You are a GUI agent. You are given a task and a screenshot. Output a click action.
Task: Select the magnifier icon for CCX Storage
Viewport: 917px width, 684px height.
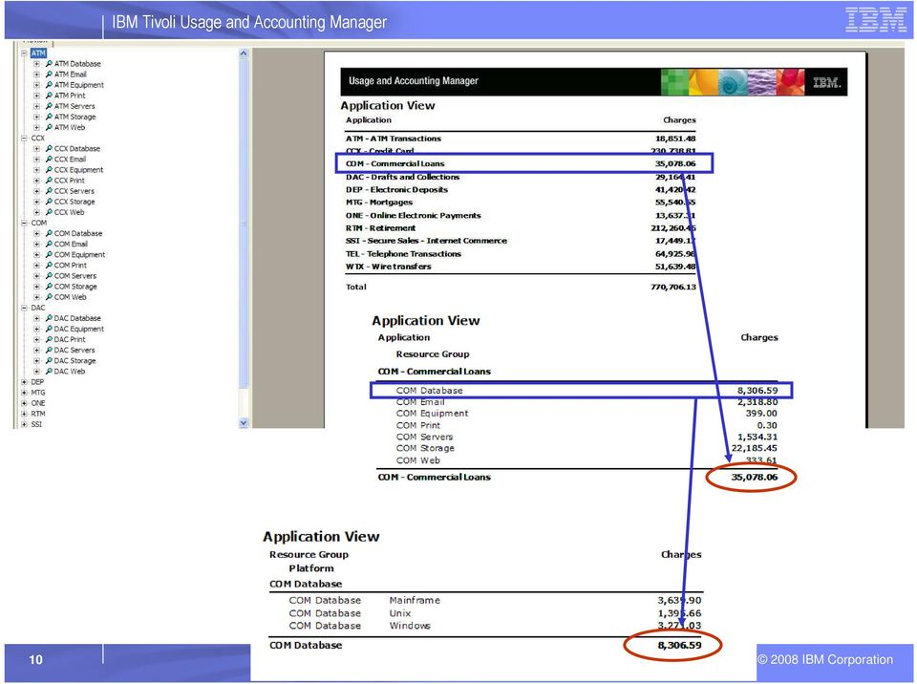click(x=49, y=202)
